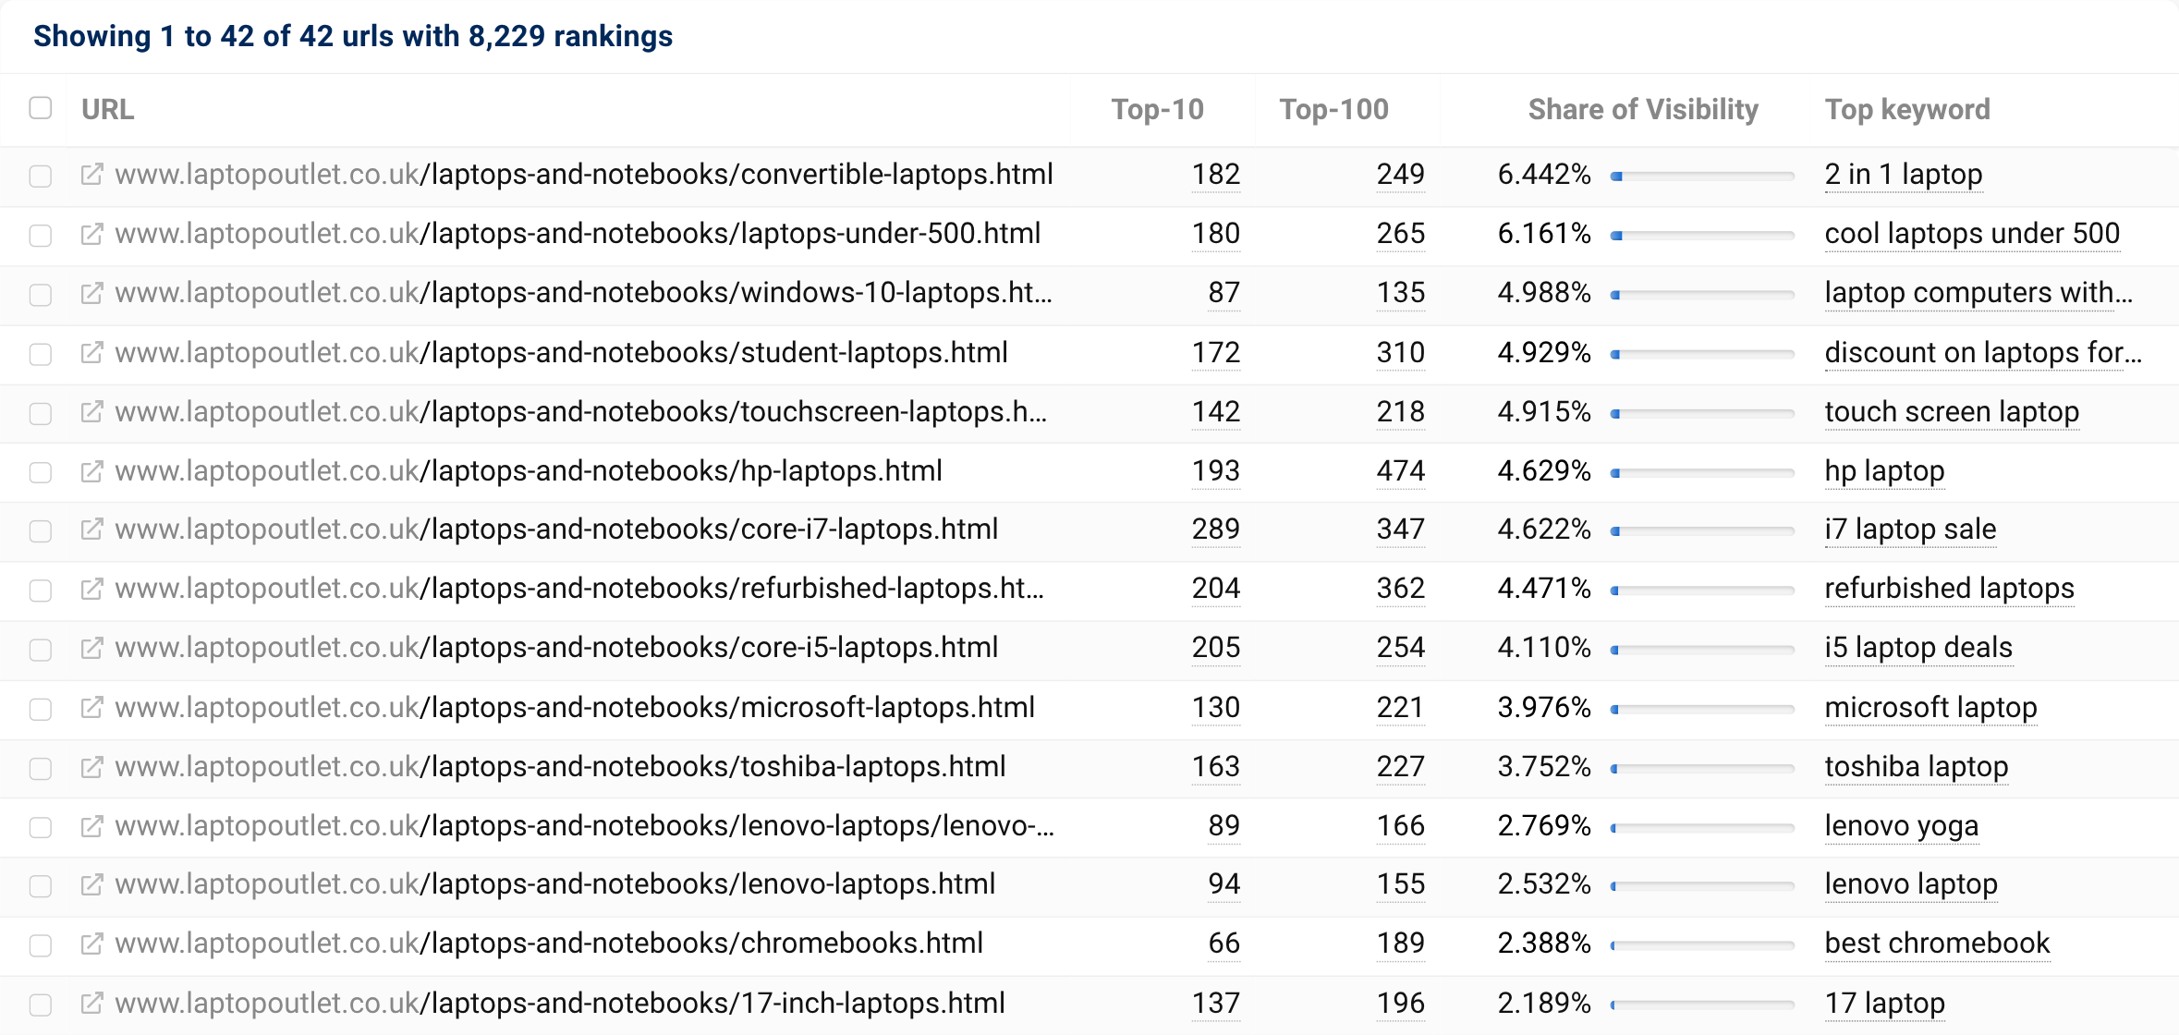Click visibility bar for convertible-laptops row
Viewport: 2179px width, 1035px height.
pos(1701,176)
